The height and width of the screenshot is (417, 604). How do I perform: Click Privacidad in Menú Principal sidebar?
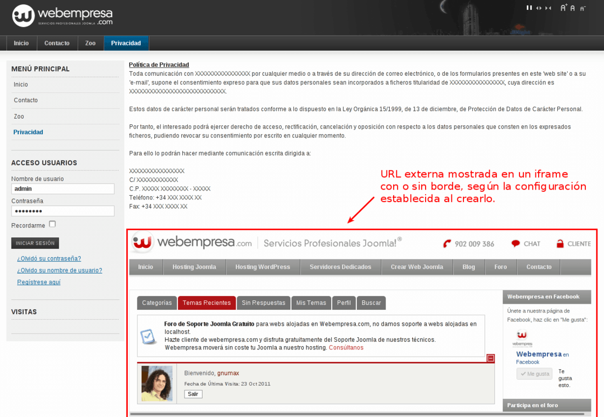[28, 132]
